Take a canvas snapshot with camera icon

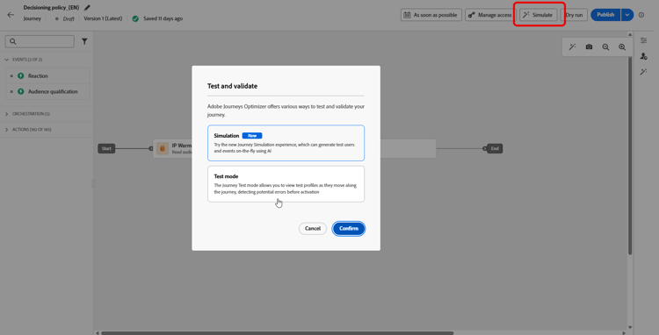pos(589,47)
